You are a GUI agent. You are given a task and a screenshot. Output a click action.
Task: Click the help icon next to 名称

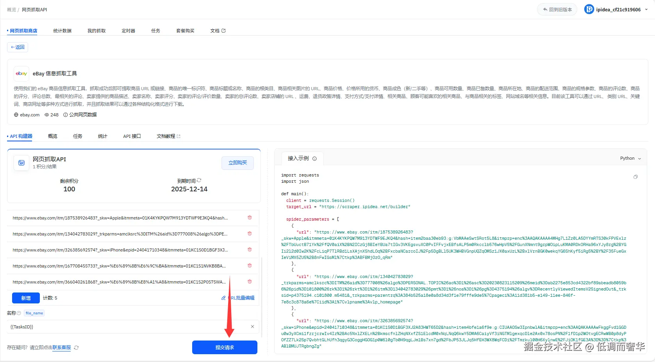(x=19, y=313)
